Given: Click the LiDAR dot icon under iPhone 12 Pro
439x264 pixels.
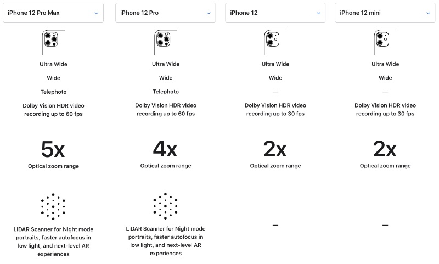Looking at the screenshot, I should [x=165, y=206].
